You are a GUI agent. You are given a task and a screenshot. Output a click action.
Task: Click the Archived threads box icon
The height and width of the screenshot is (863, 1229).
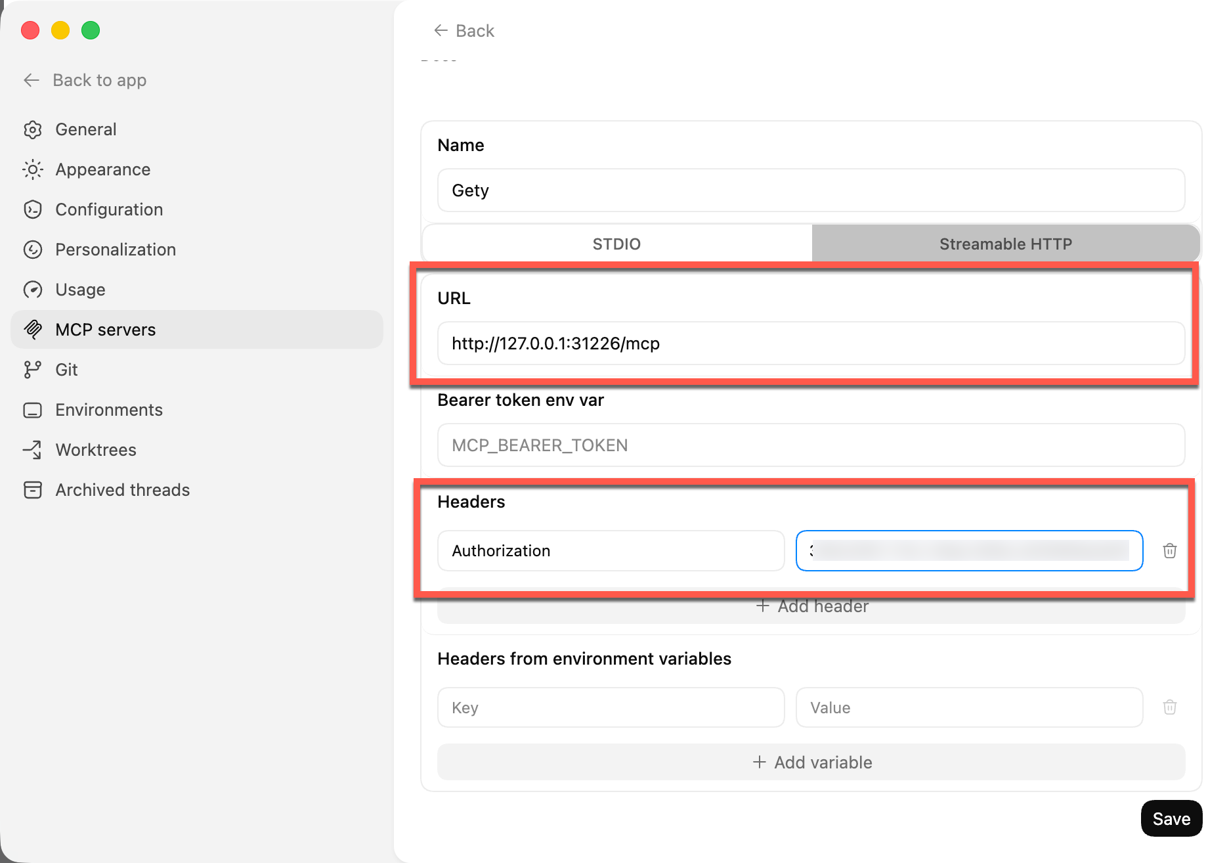pos(33,490)
